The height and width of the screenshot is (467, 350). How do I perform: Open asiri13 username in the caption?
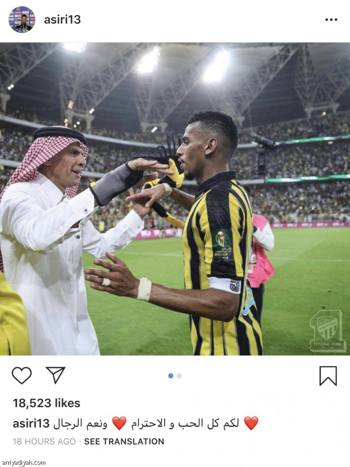31,423
